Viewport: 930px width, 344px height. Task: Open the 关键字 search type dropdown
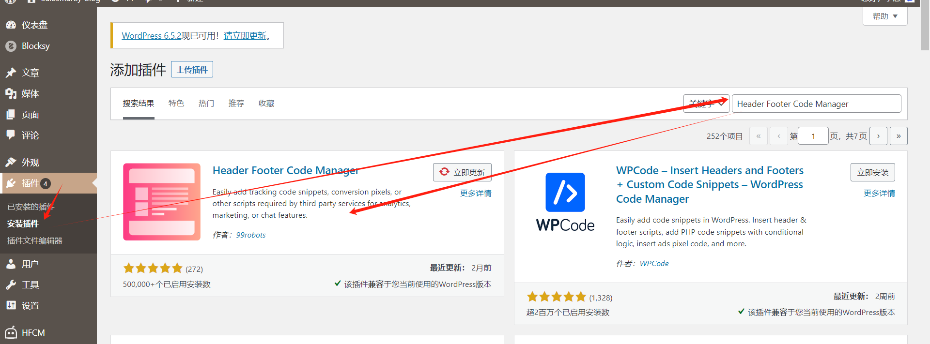[x=706, y=104]
